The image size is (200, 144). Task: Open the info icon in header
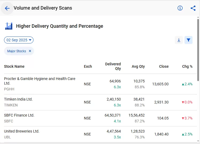click(x=180, y=8)
